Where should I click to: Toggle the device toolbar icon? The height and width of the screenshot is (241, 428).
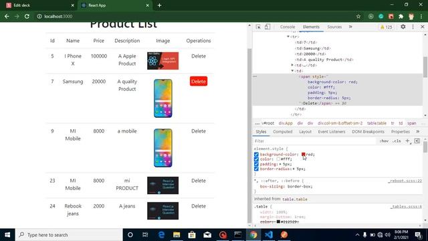point(267,27)
